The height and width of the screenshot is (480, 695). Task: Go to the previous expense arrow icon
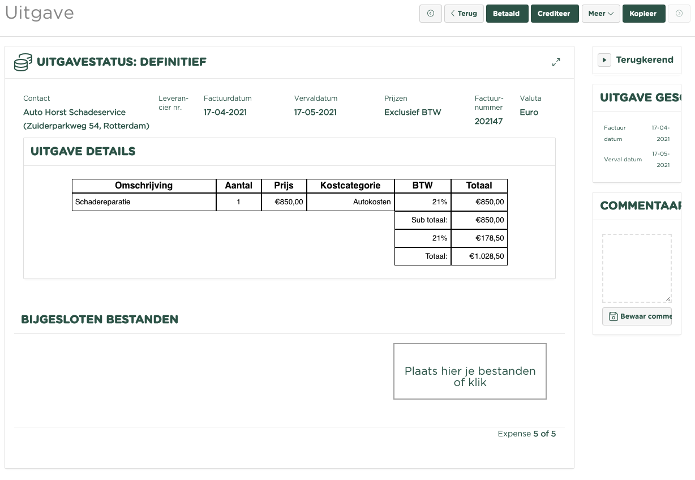[430, 14]
